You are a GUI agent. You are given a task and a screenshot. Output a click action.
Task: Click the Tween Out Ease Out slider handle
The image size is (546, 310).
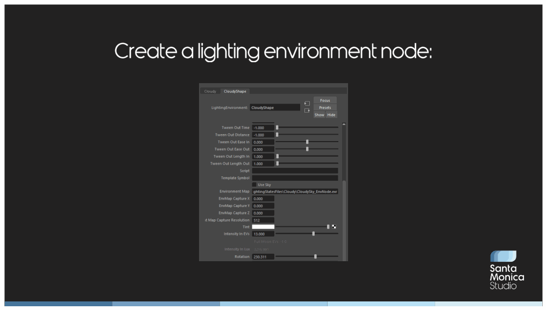307,149
